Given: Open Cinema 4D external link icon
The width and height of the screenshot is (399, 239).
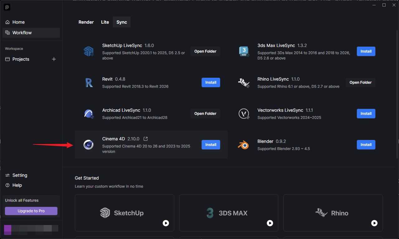Looking at the screenshot, I should (x=146, y=139).
